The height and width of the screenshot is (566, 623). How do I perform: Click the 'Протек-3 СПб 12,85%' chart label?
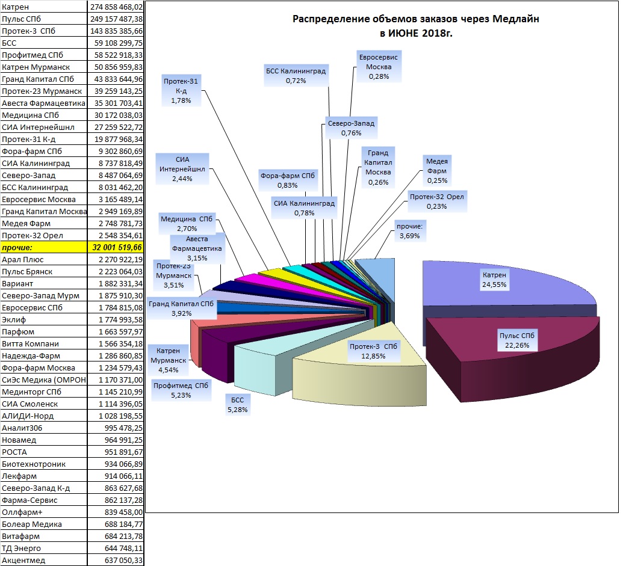(x=373, y=351)
